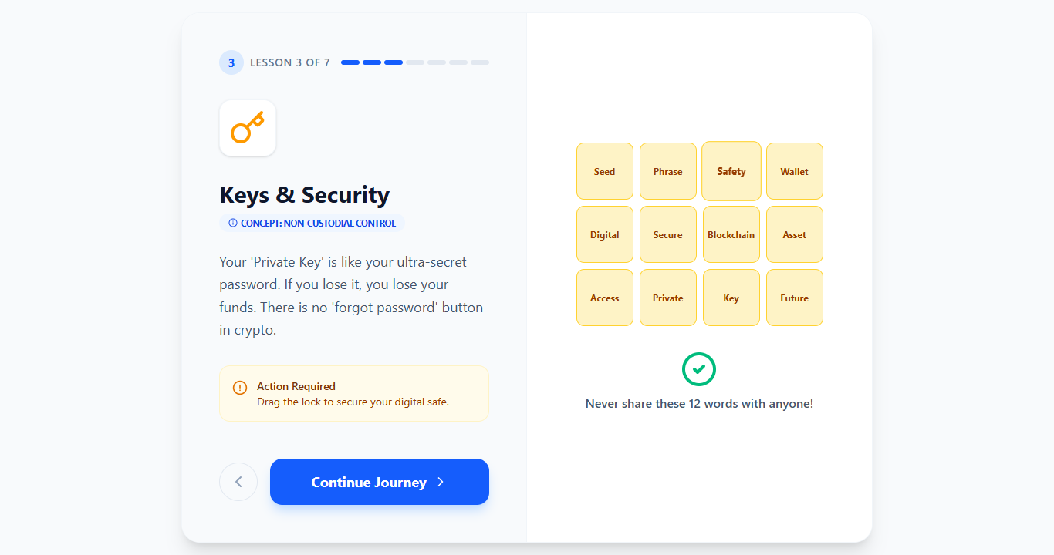
Task: Click the Safety word tile
Action: 731,170
